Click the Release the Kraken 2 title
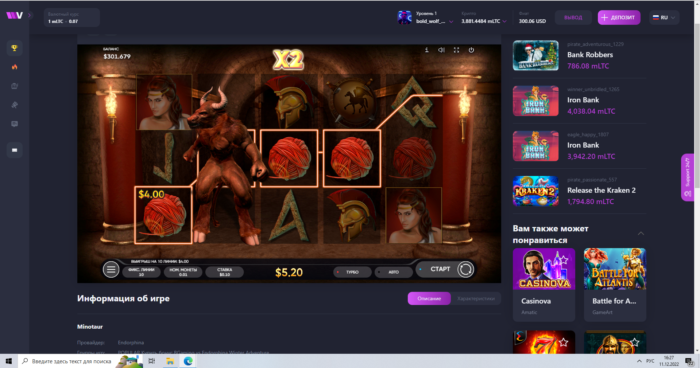 click(601, 190)
